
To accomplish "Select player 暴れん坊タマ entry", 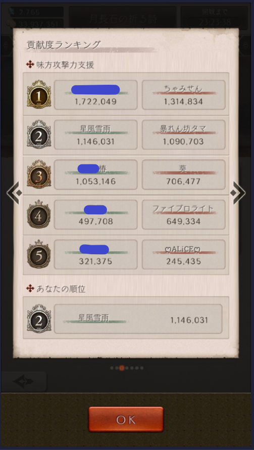I will [x=184, y=135].
